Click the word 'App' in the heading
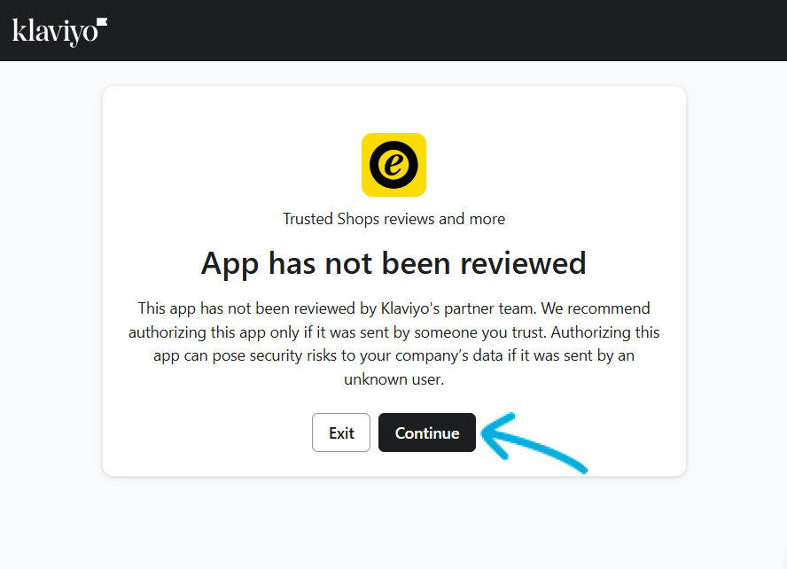 pos(230,264)
